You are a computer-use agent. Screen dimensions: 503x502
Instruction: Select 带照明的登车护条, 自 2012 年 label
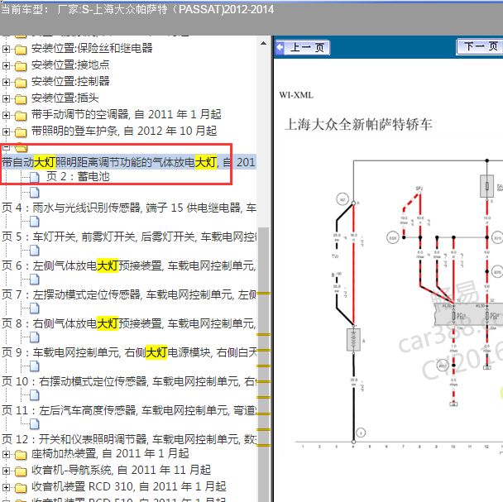point(124,131)
